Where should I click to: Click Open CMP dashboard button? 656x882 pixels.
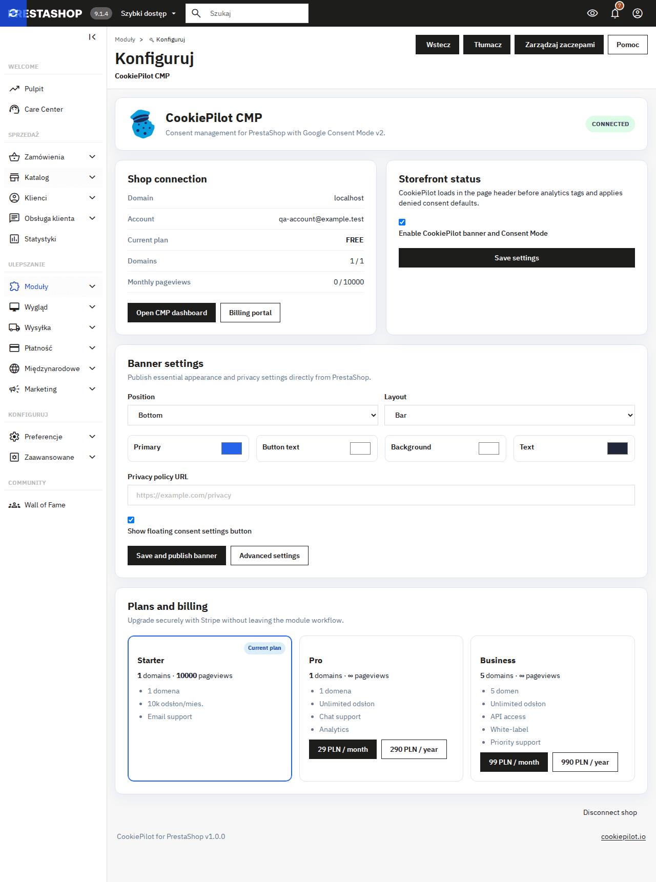172,313
